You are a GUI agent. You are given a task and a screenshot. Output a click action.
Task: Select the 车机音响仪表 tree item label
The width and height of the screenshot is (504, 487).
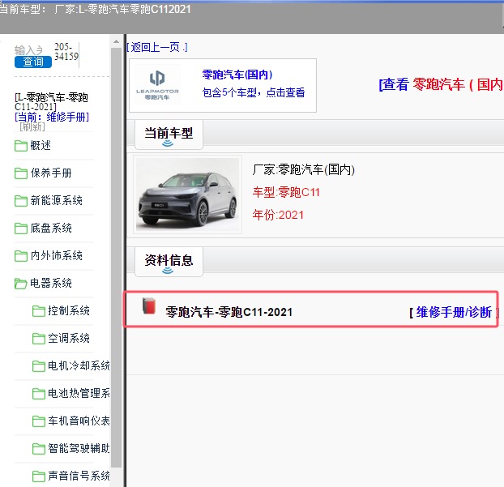[79, 421]
